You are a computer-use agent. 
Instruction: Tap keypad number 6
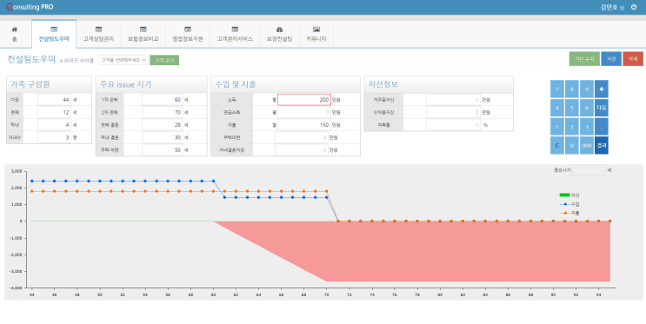pos(587,108)
